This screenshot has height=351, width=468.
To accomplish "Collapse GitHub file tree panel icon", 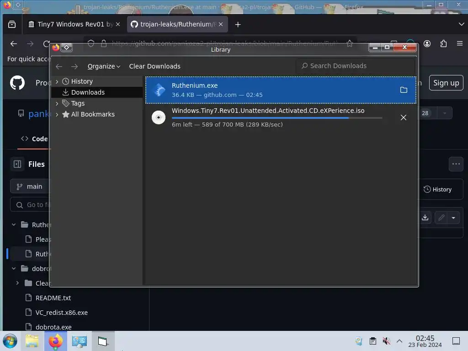I will coord(17,164).
